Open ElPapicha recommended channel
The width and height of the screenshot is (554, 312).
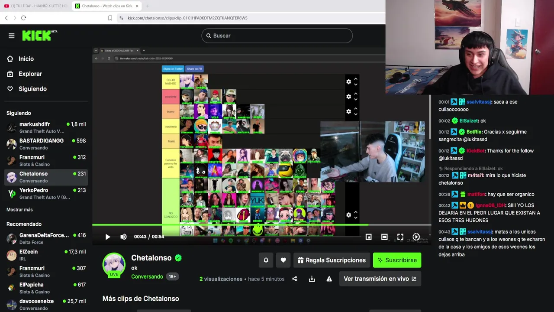coord(46,288)
